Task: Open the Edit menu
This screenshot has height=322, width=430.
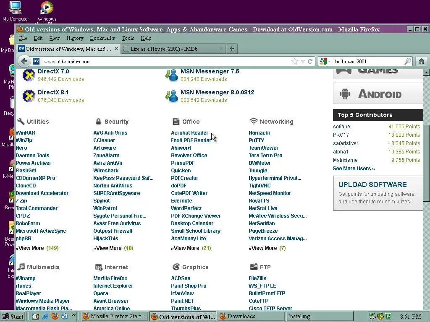Action: click(x=38, y=38)
